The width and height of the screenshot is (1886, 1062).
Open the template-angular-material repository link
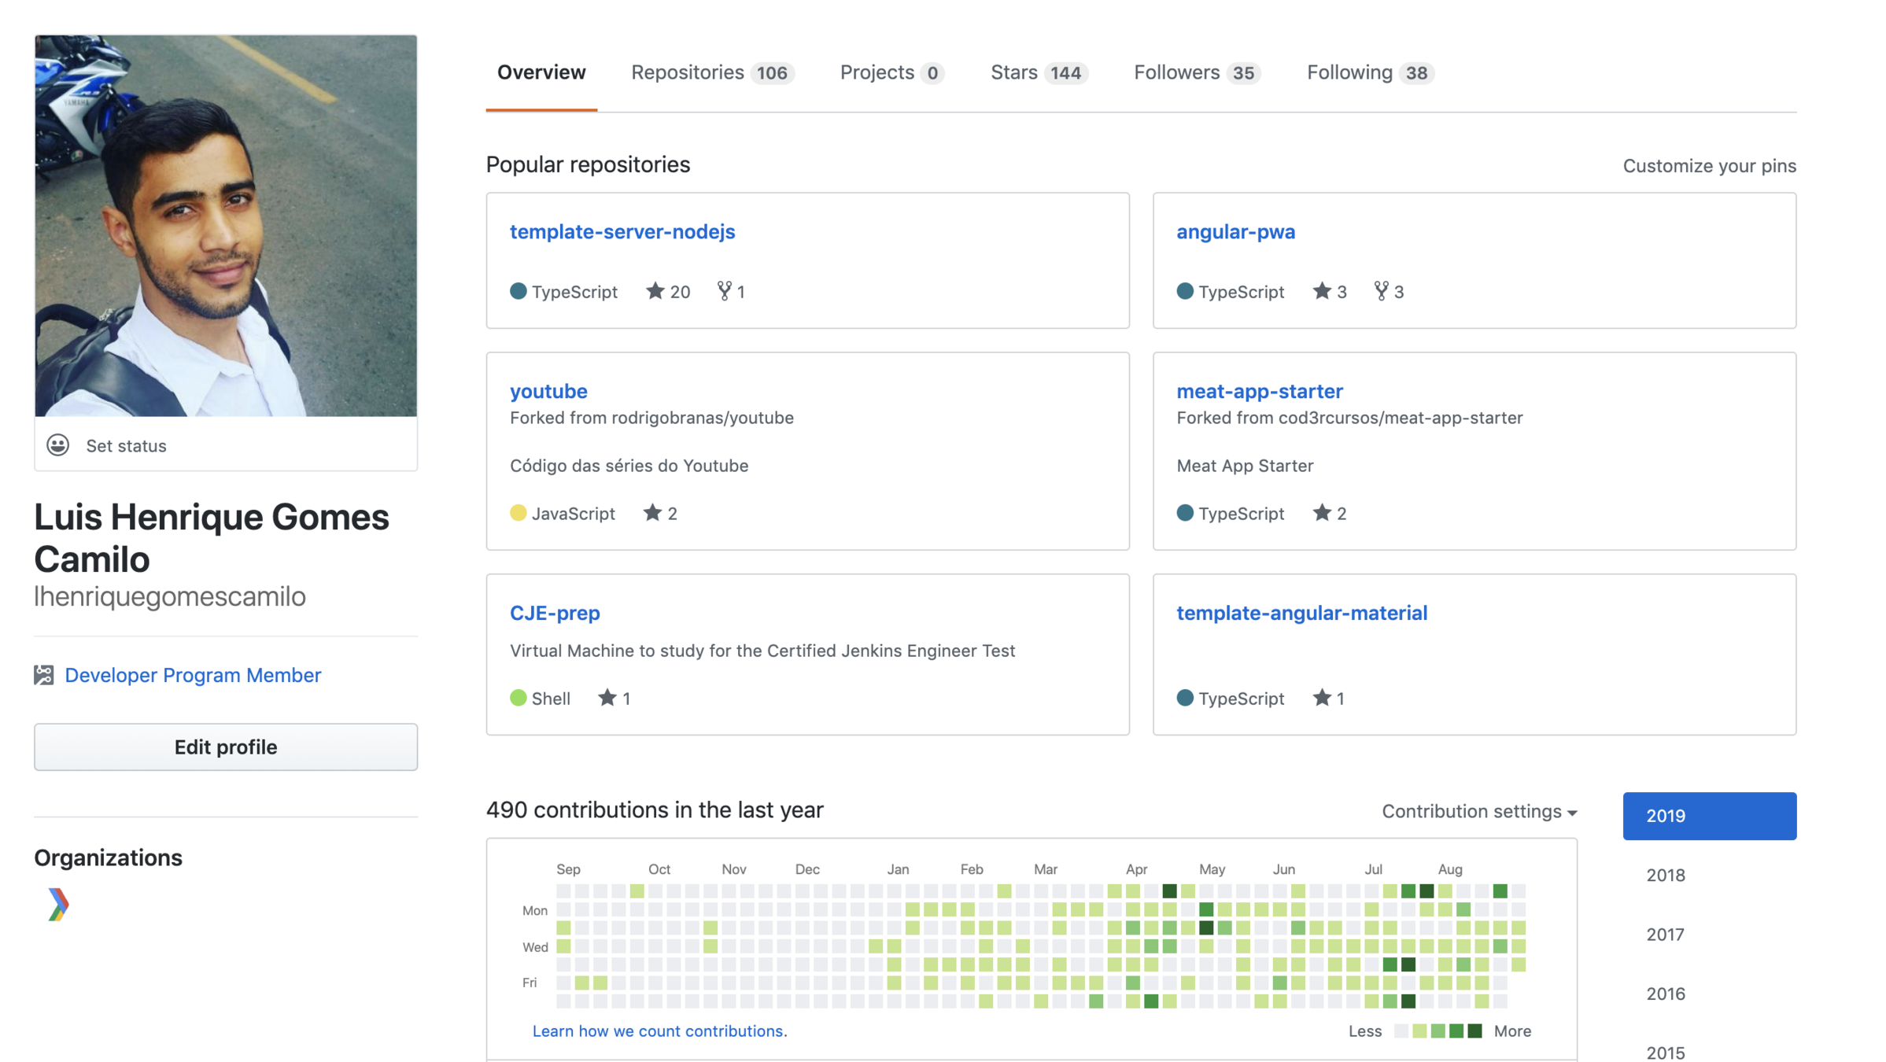1301,613
